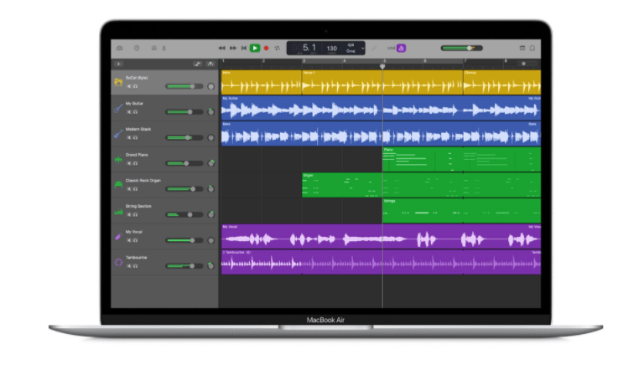The image size is (644, 370).
Task: Go to the beginning of the project
Action: pyautogui.click(x=243, y=49)
